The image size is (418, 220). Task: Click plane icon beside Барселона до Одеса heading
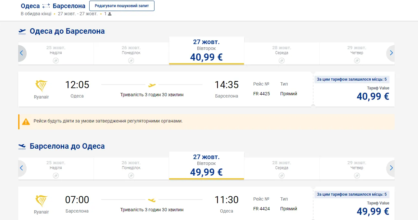click(22, 146)
